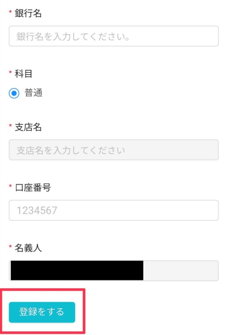This screenshot has width=226, height=335.
Task: Select the 普通 radio button
Action: (14, 93)
